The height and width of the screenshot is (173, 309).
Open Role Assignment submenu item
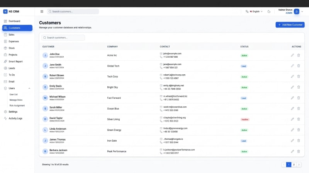click(x=17, y=105)
